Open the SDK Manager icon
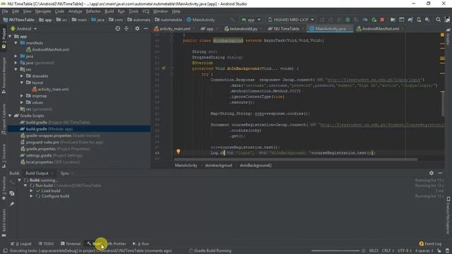 (427, 20)
